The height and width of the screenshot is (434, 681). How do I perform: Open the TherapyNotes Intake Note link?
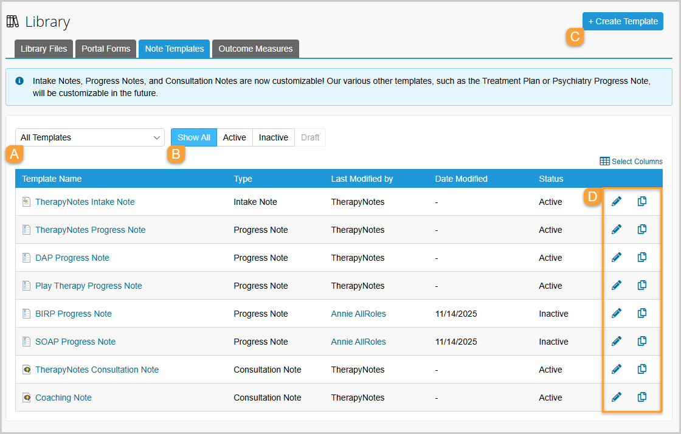85,202
